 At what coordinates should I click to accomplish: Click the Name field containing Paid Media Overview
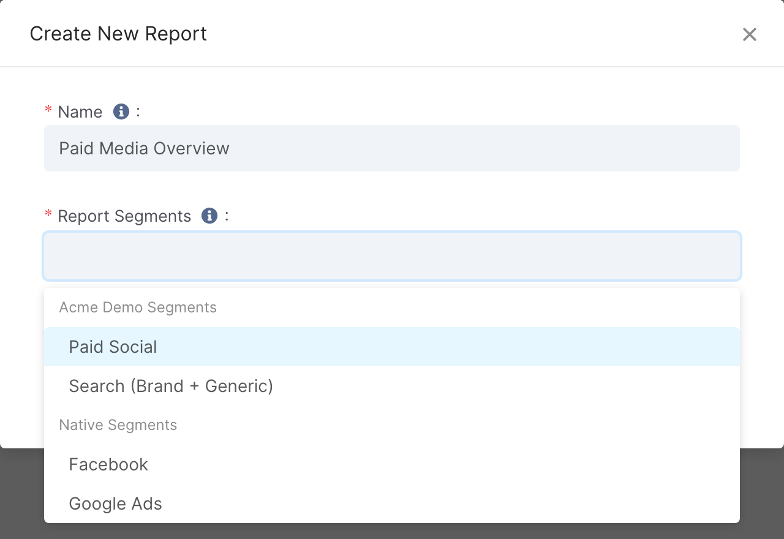[392, 148]
